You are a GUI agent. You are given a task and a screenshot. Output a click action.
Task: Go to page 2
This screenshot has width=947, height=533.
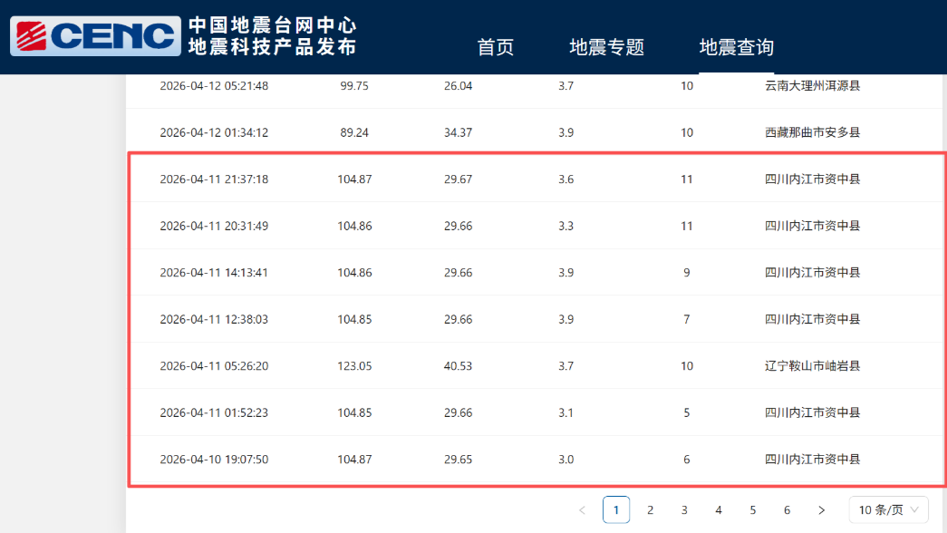(650, 510)
